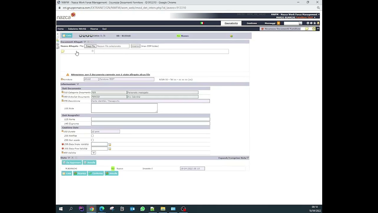Image resolution: width=378 pixels, height=213 pixels.
Task: Toggle the Stato section triangle
Action: point(69,158)
